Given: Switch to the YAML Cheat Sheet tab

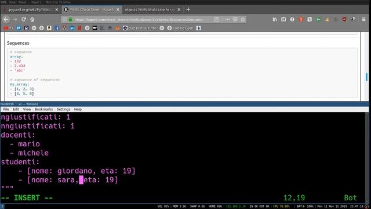Looking at the screenshot, I should click(92, 9).
